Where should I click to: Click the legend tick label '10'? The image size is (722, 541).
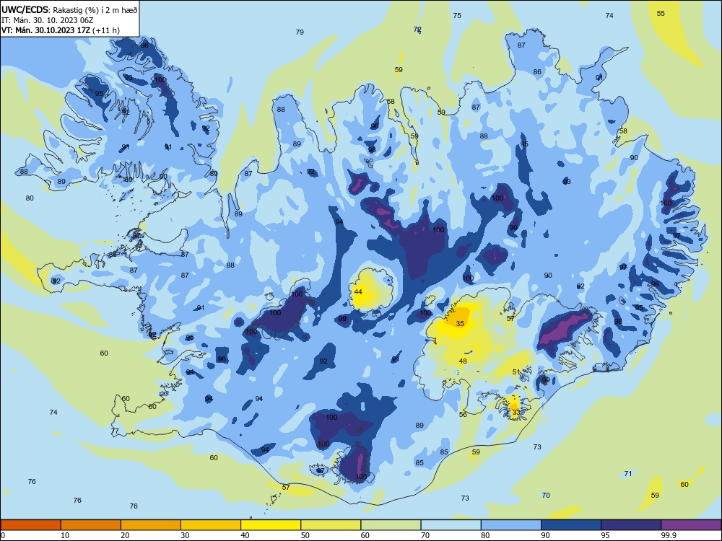point(65,535)
